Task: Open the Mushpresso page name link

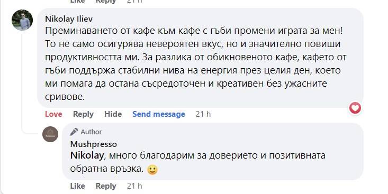Action: [x=94, y=144]
